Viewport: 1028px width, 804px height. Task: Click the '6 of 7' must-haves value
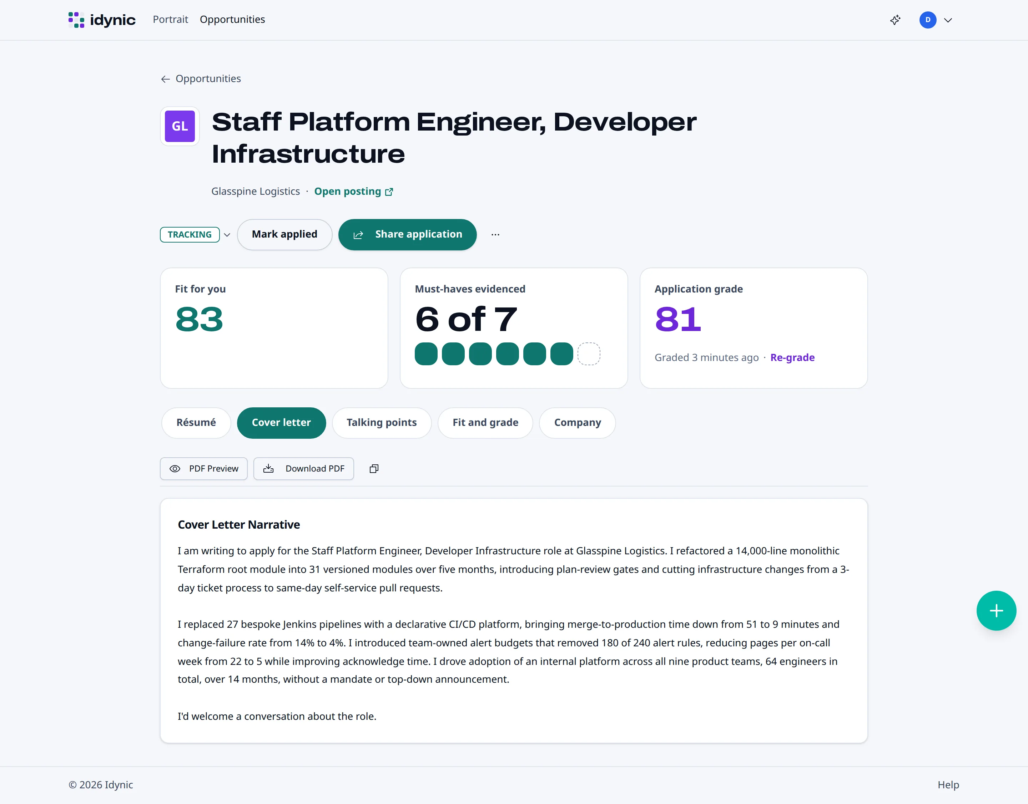467,319
